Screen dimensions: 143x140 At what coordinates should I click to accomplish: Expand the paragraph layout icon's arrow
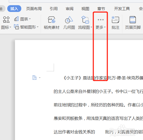tap(40, 78)
